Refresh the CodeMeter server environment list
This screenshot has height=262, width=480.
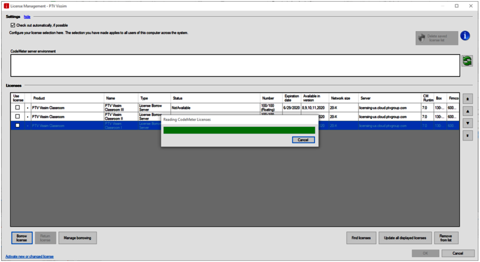pyautogui.click(x=467, y=61)
